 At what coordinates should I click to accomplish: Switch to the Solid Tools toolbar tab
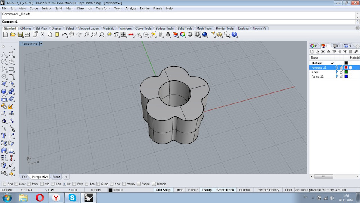click(x=184, y=28)
